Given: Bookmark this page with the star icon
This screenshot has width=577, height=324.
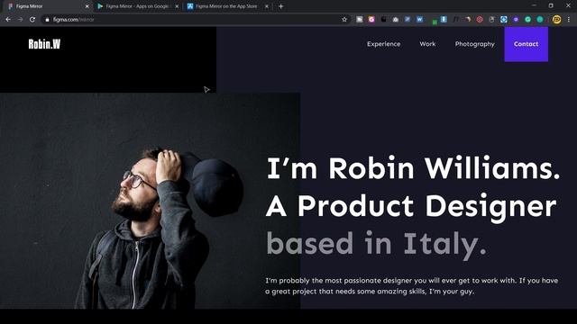Looking at the screenshot, I should (344, 20).
